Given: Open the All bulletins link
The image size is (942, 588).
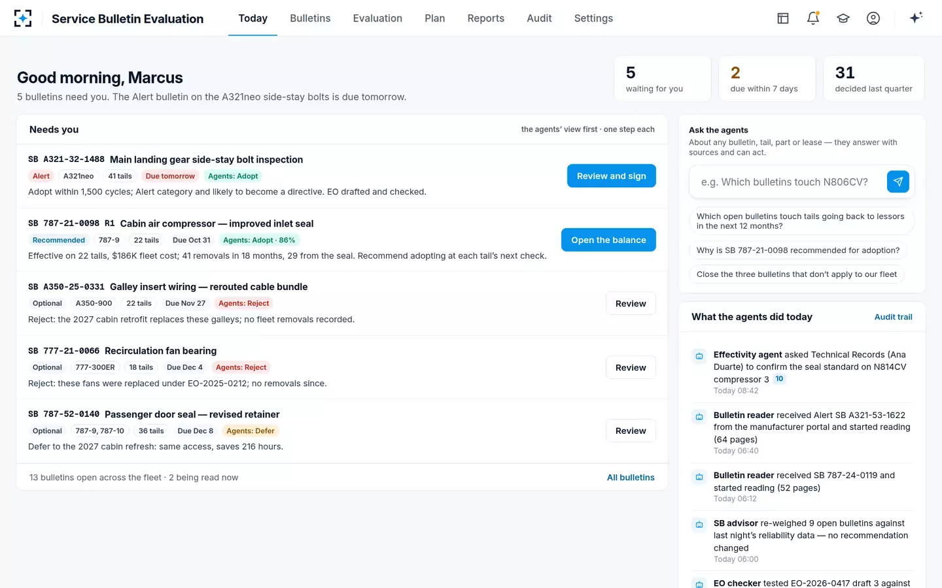Looking at the screenshot, I should coord(631,478).
